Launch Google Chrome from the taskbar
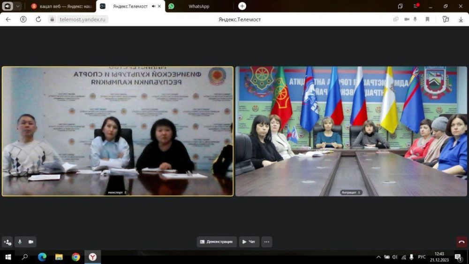Viewport: 469px width, 264px height. coord(76,257)
